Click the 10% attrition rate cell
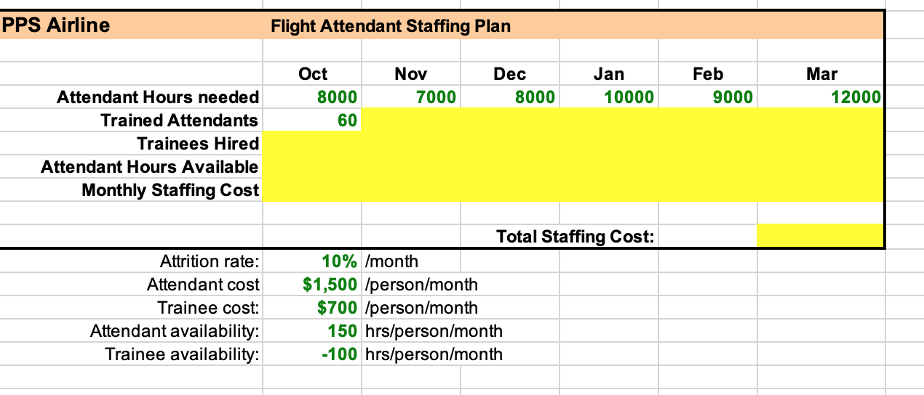Image resolution: width=924 pixels, height=395 pixels. 312,261
